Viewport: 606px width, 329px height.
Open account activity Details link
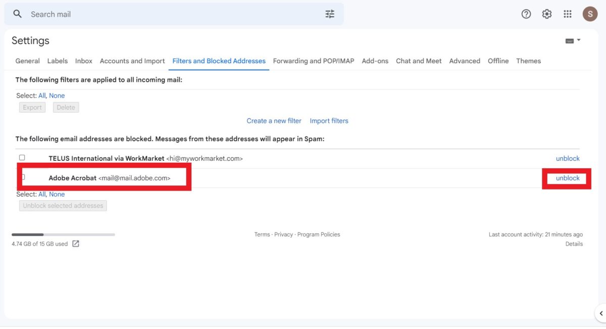[x=574, y=244]
